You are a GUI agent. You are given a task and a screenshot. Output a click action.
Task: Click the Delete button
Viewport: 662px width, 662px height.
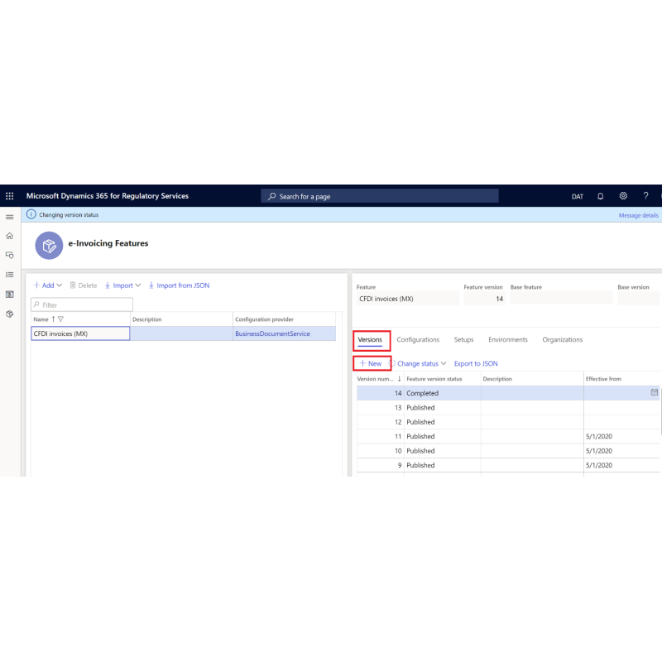point(84,285)
